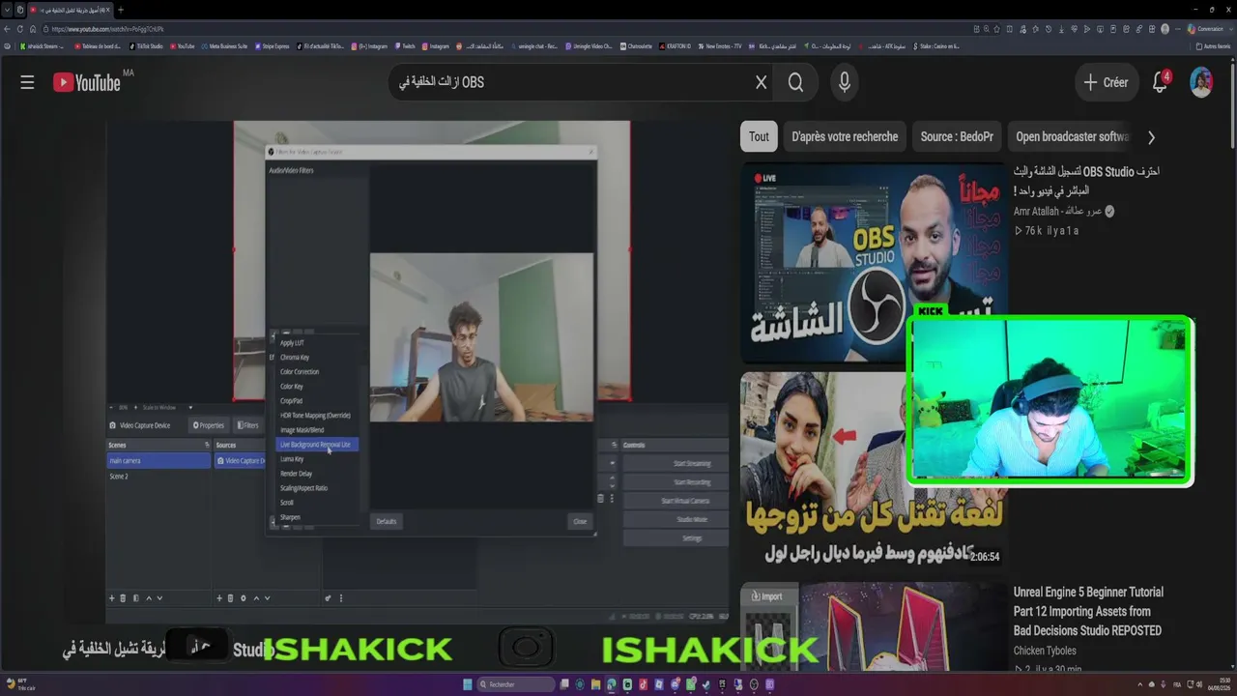
Task: Click Color Correction in OBS filter menu
Action: 300,372
